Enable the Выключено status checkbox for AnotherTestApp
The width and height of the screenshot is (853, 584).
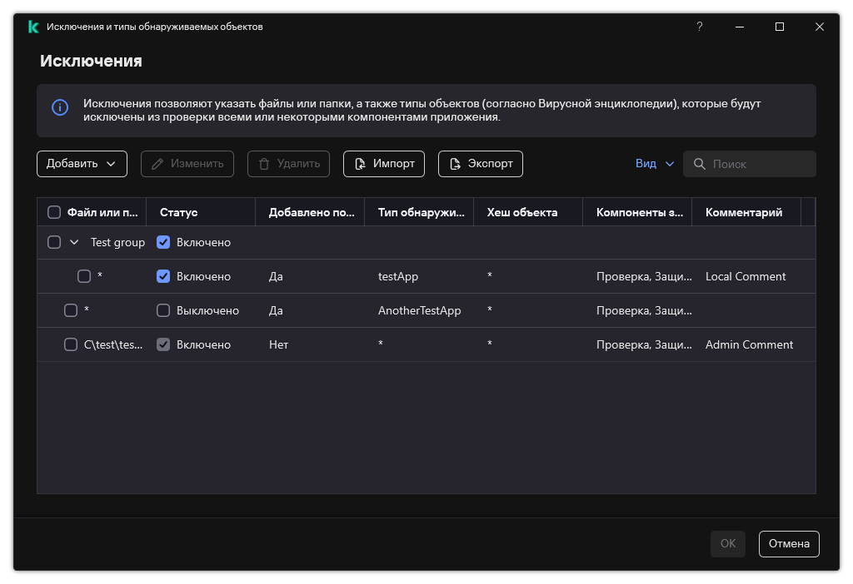(163, 310)
